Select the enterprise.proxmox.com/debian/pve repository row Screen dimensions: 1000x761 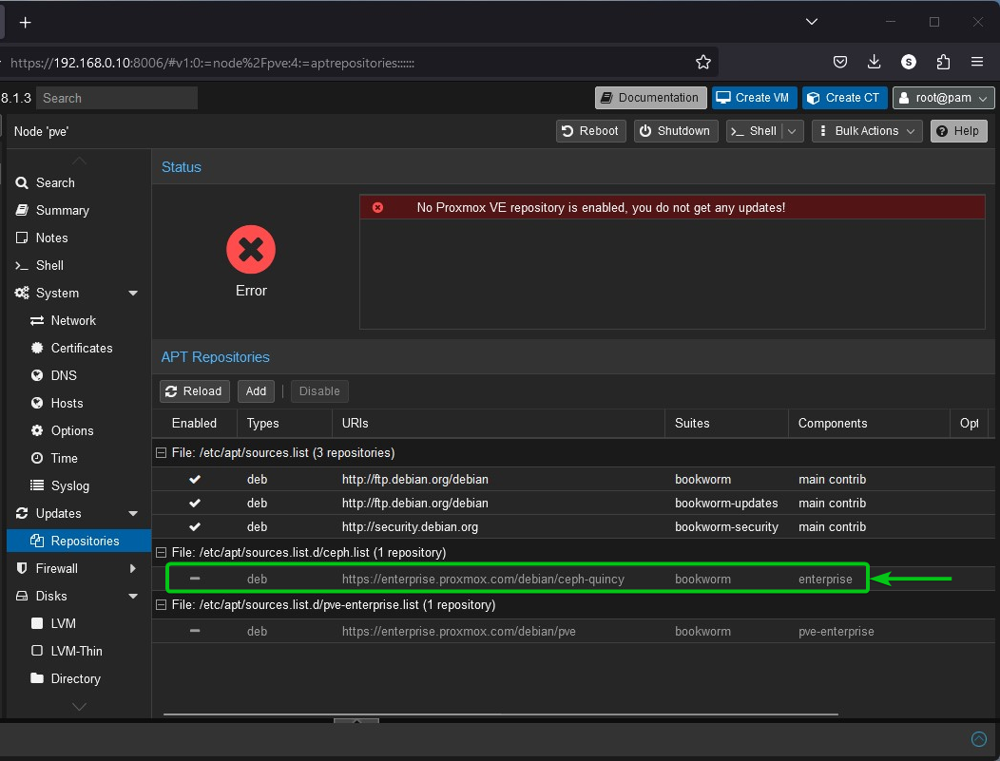[572, 631]
